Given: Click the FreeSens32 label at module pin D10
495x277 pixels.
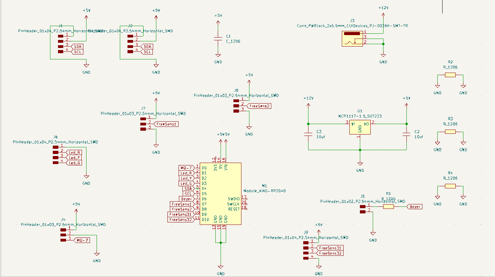Looking at the screenshot, I should [181, 220].
